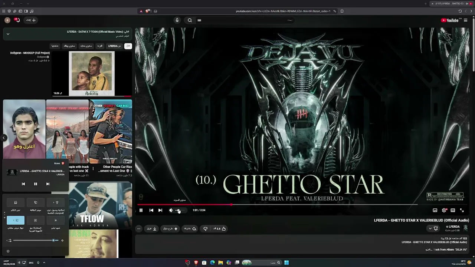
Task: Select the leftmost 'شاهدتها' filter chip
Action: click(x=55, y=46)
